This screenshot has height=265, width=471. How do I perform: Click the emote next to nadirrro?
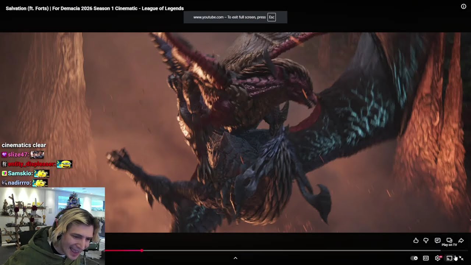tap(40, 183)
